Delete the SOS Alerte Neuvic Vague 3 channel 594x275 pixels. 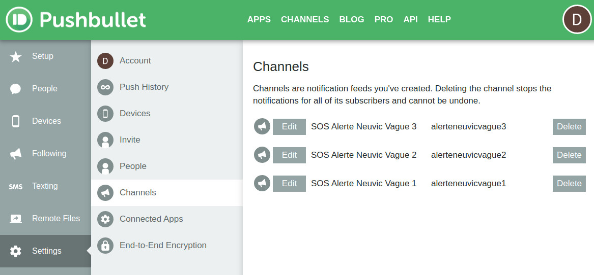click(569, 127)
